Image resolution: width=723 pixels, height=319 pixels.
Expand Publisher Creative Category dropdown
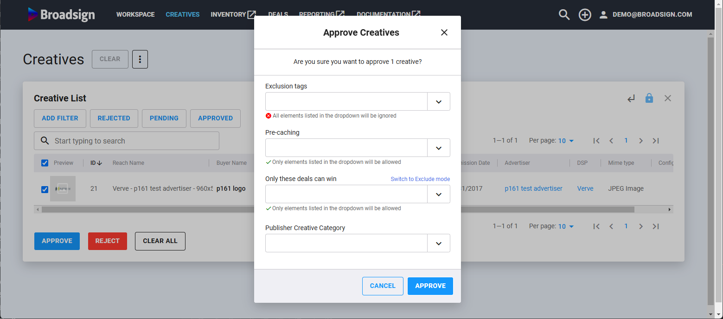(438, 243)
